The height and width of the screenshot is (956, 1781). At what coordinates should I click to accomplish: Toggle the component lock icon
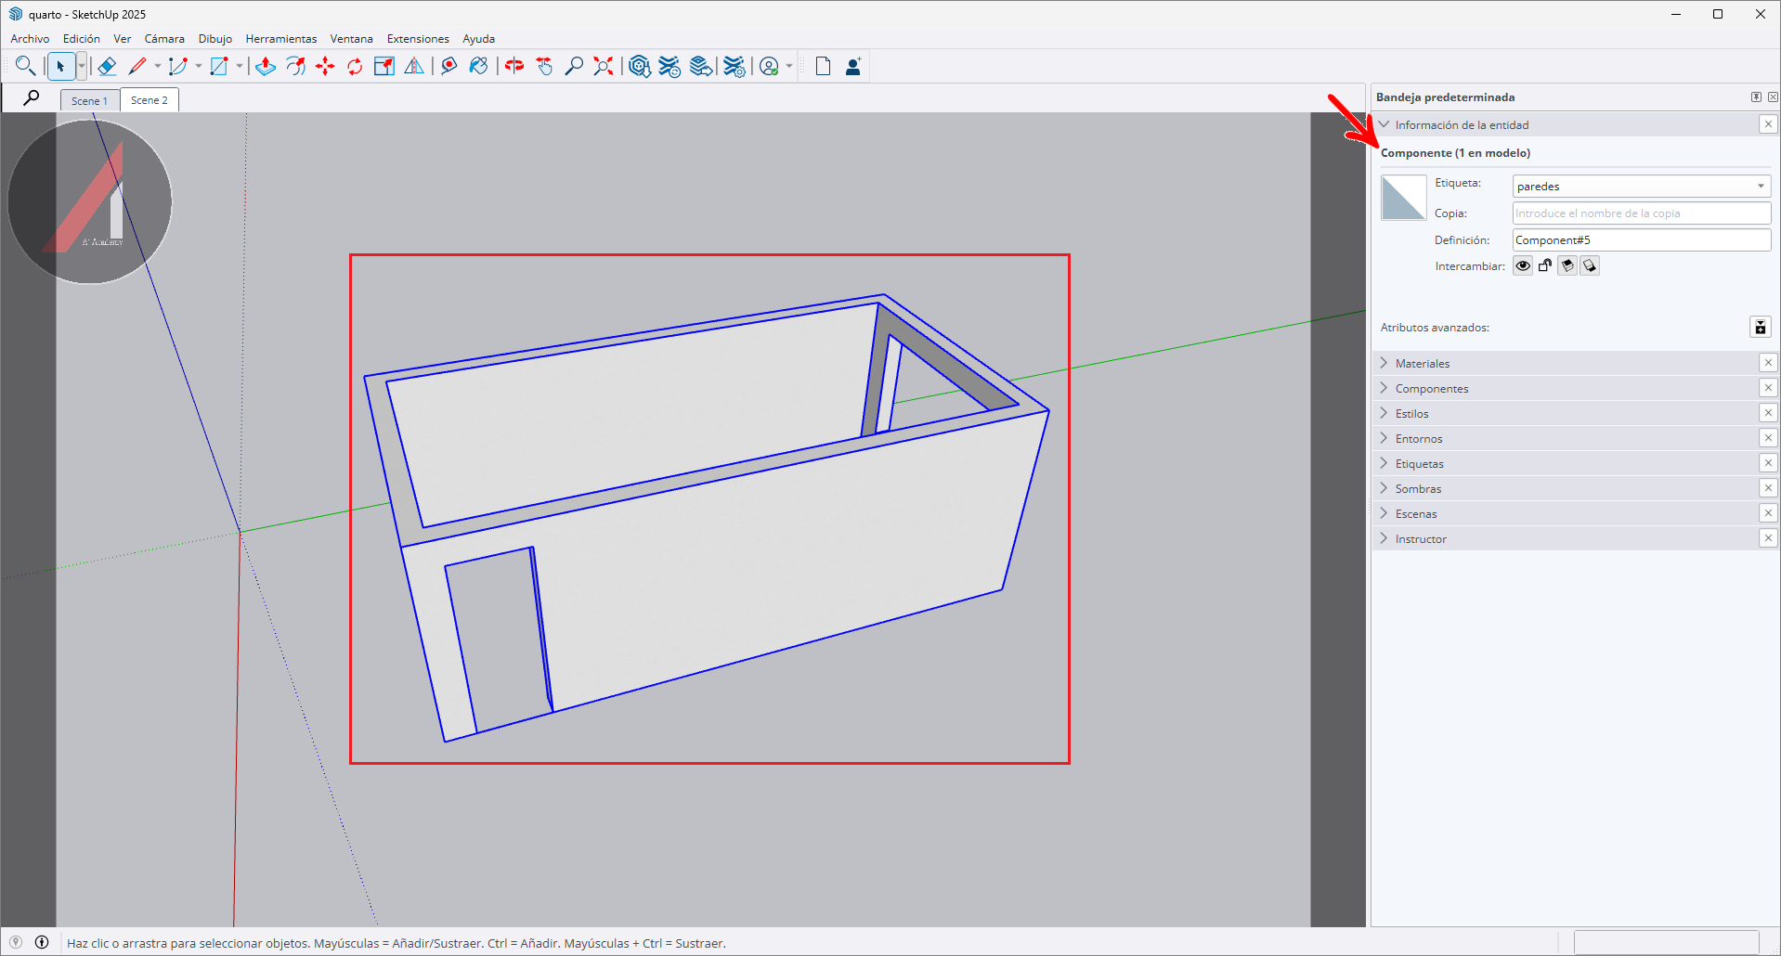point(1545,266)
